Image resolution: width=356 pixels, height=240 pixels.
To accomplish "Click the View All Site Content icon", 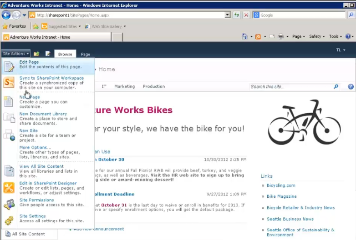I will 9,170.
